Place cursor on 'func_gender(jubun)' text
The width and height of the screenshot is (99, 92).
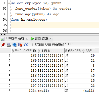pyautogui.click(x=33, y=9)
